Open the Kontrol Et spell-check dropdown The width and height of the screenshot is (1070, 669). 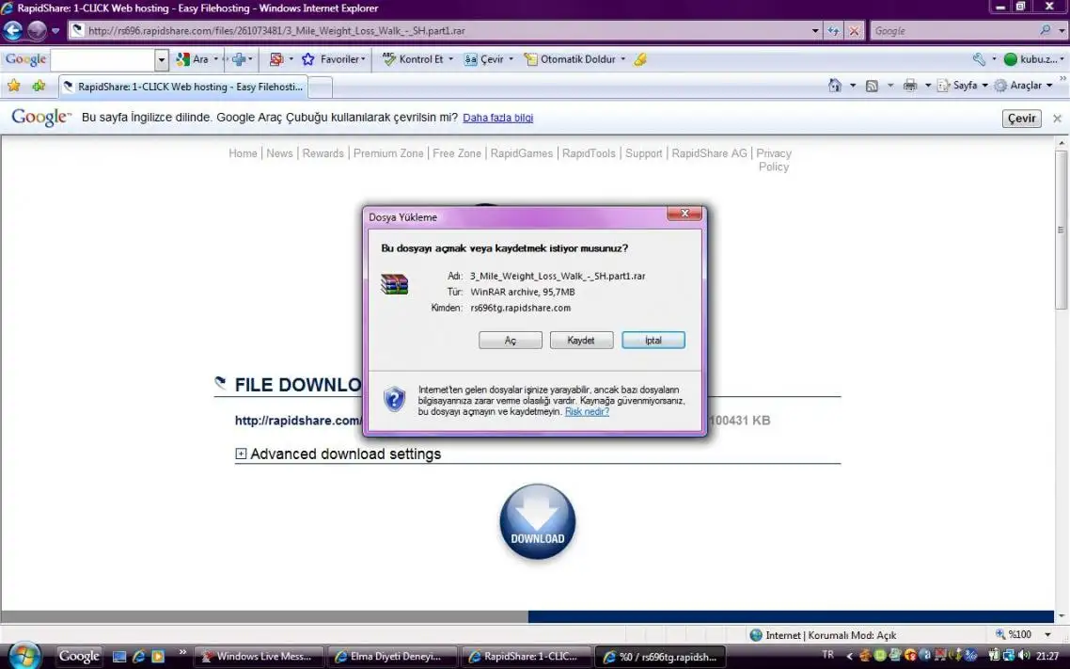[x=450, y=59]
